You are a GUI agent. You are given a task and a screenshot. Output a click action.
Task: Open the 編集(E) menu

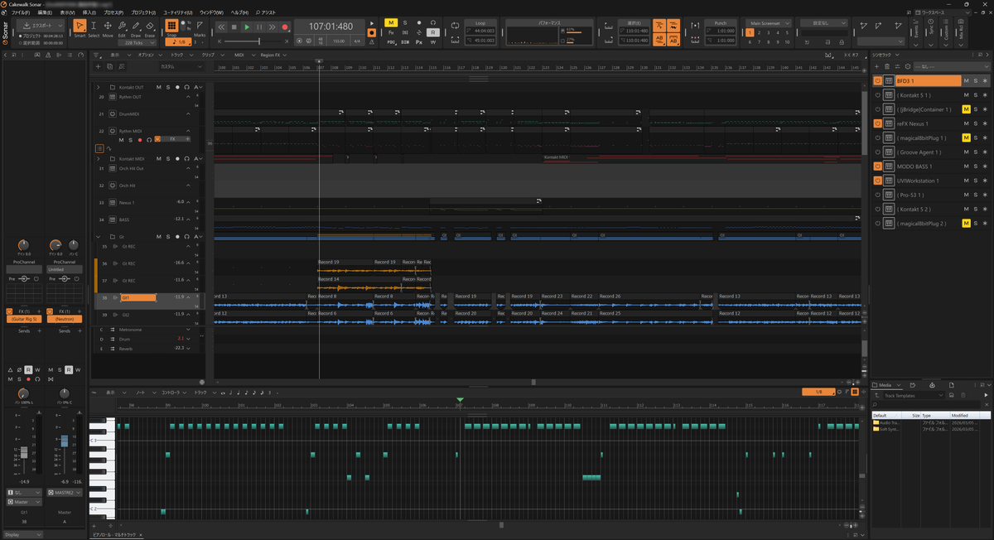click(x=45, y=12)
